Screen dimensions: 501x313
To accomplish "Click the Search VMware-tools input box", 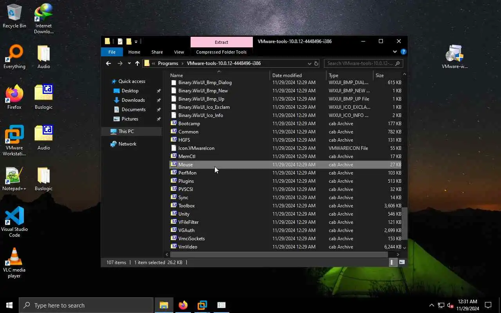I will (363, 63).
